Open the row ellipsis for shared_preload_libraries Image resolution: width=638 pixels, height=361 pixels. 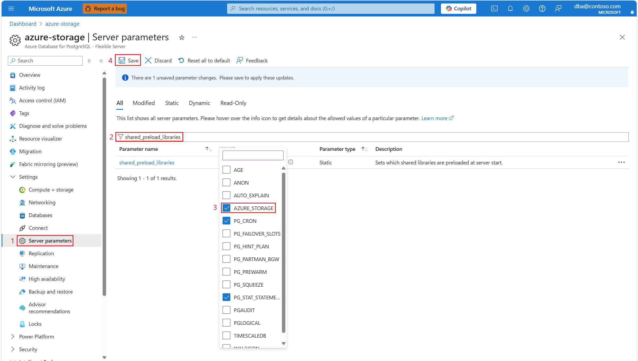[621, 162]
